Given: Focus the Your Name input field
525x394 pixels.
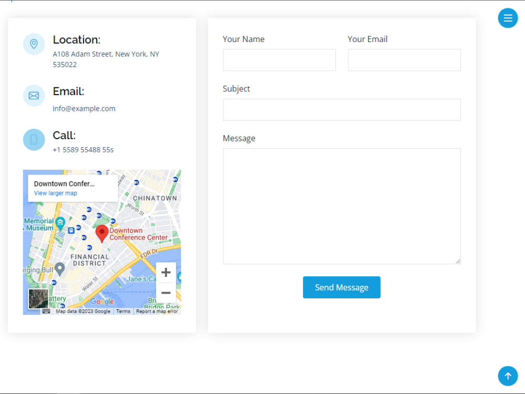Looking at the screenshot, I should (279, 60).
